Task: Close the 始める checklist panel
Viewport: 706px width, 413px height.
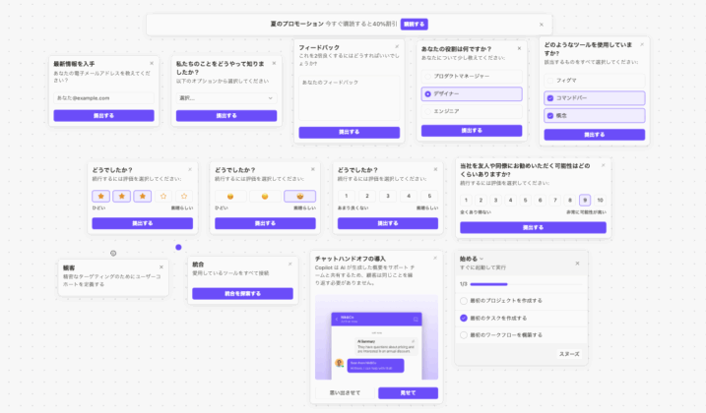Action: (577, 264)
